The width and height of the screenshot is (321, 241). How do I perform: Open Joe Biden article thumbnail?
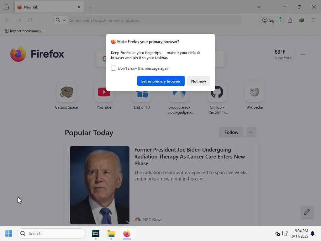click(99, 185)
